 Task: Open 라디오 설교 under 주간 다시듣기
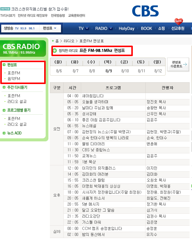pos(17,101)
